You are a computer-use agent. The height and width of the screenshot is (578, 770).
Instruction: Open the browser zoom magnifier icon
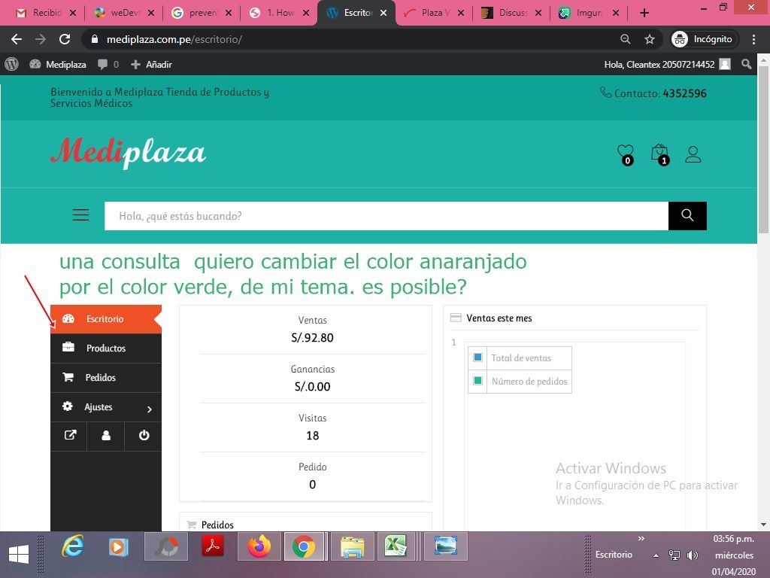pos(625,39)
